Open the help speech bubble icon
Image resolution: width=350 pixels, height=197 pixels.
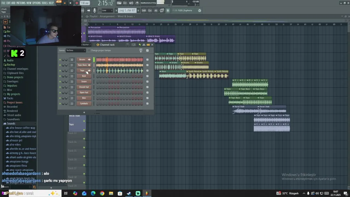tap(162, 10)
